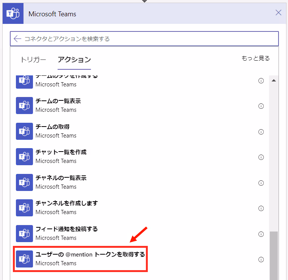Image resolution: width=288 pixels, height=280 pixels.
Task: Close the Microsoft Teams panel
Action: pos(279,13)
